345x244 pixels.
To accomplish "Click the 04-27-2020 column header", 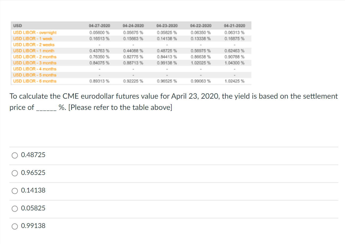I will (x=99, y=26).
